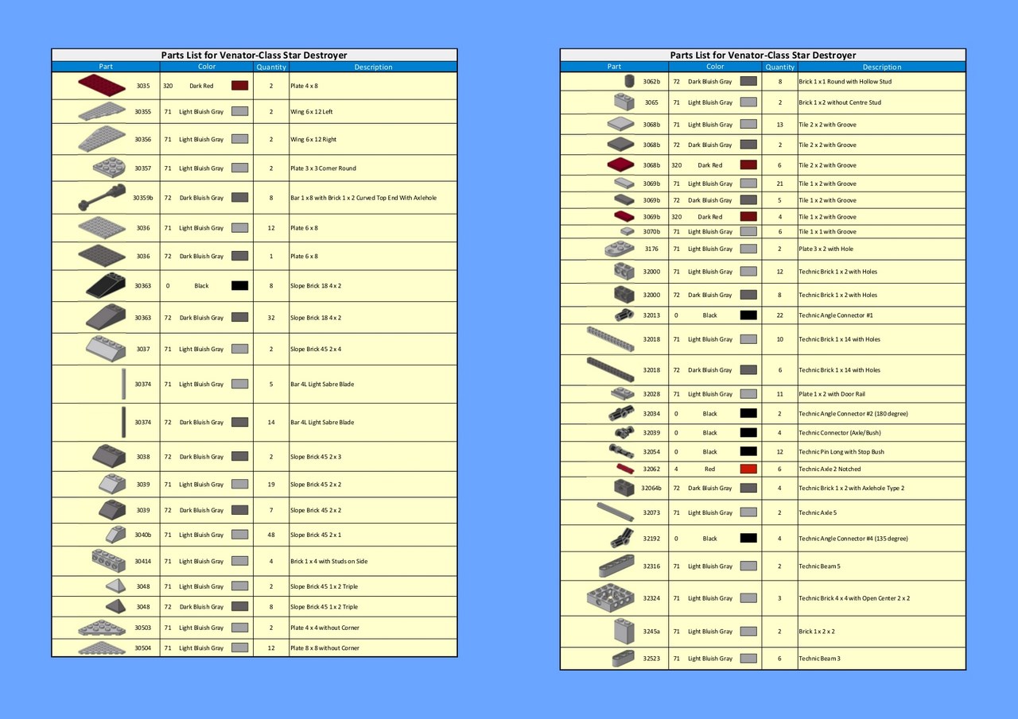Click the Technic Connector (Axle/Bush) image
This screenshot has height=719, width=1018.
[624, 432]
